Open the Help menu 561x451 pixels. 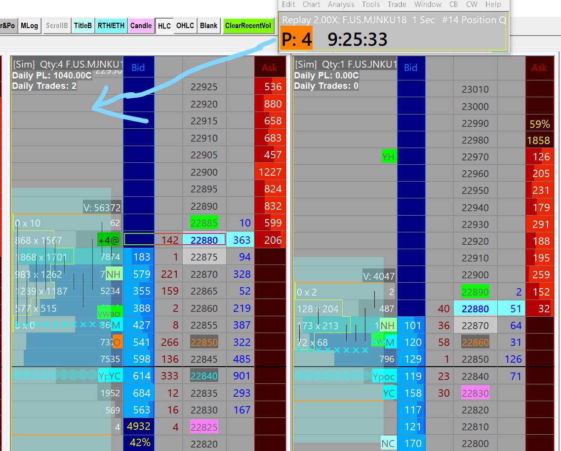coord(493,4)
